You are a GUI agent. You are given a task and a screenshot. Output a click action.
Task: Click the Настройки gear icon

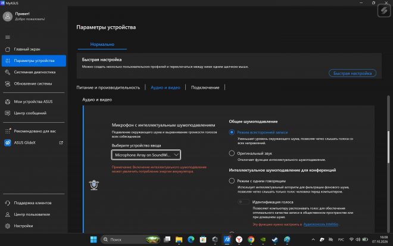pyautogui.click(x=8, y=226)
